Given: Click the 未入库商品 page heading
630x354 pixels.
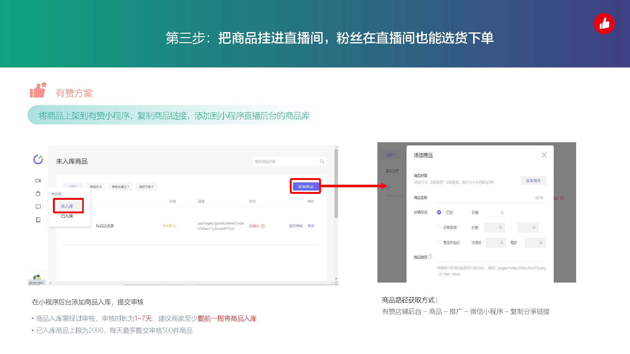Looking at the screenshot, I should click(72, 161).
